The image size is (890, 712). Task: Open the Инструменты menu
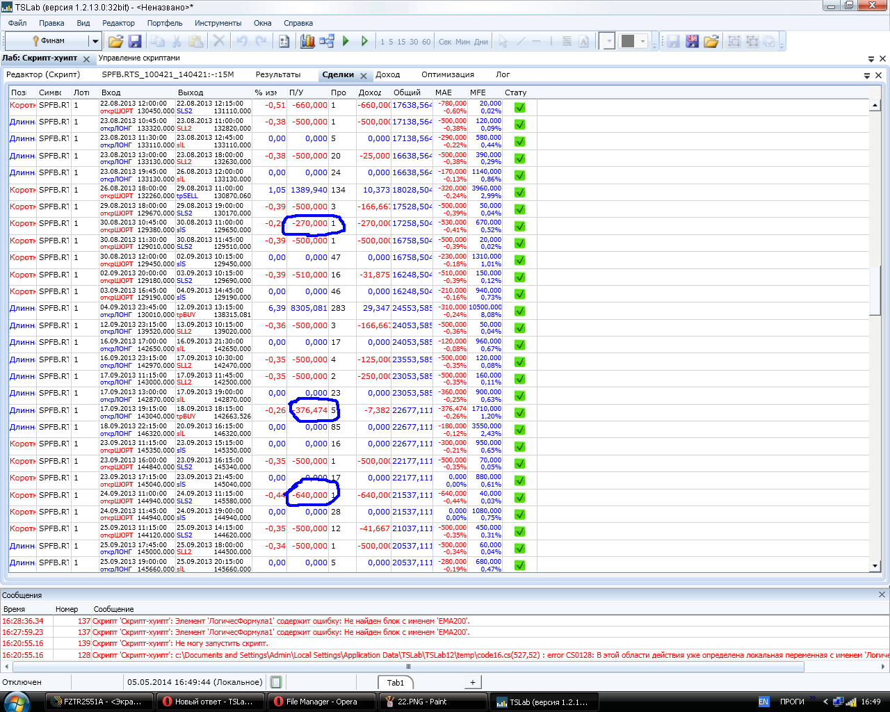(x=218, y=23)
